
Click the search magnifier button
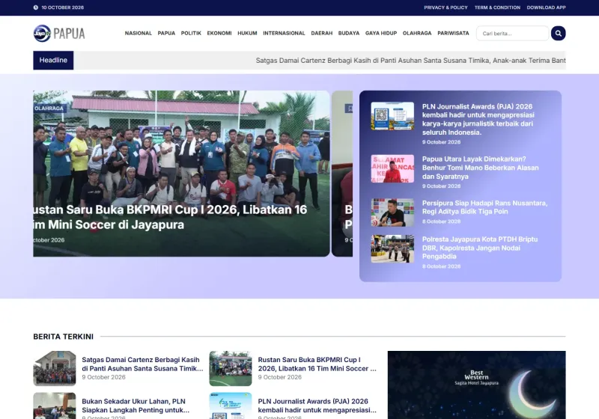pyautogui.click(x=558, y=33)
